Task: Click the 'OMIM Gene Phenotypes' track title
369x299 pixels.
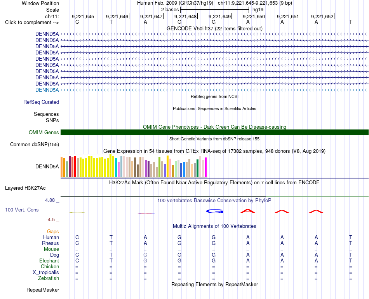Action: pos(214,127)
